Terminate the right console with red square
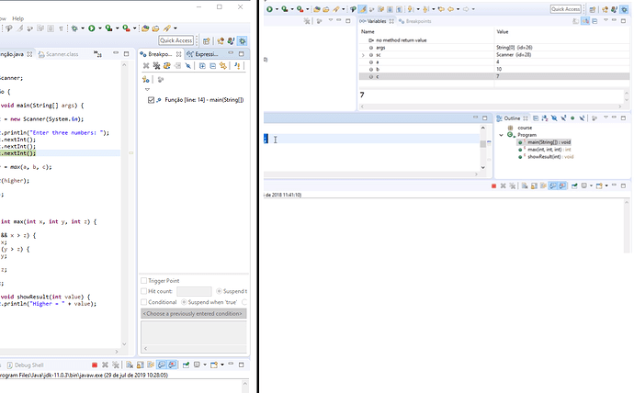Screen dimensions: 634x393 (493, 186)
